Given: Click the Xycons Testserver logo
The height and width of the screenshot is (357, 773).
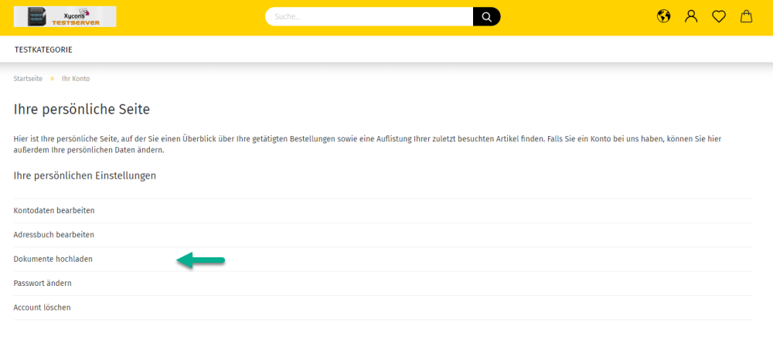Looking at the screenshot, I should click(65, 16).
